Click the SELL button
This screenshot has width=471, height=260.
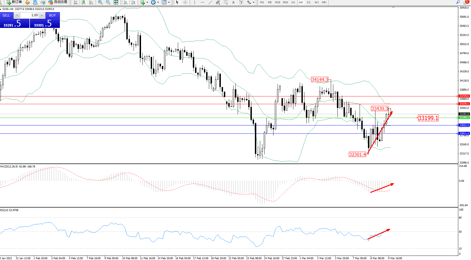pos(6,15)
